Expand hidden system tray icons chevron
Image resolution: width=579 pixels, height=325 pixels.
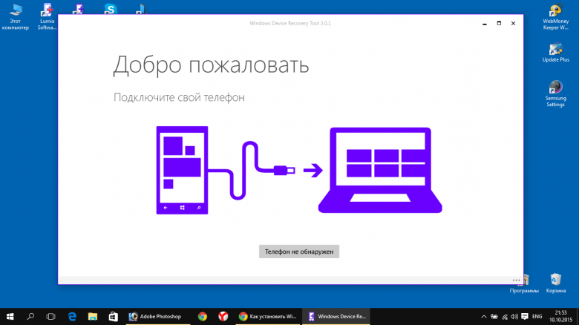[x=484, y=317]
